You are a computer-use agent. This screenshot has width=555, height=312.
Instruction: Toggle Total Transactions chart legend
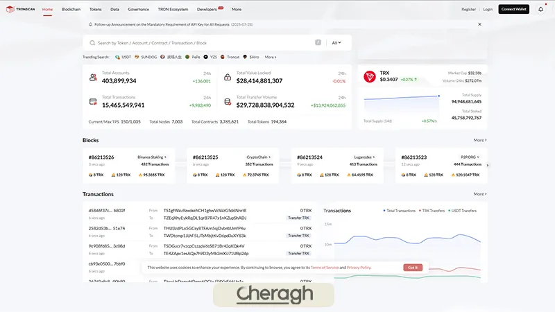pos(400,211)
